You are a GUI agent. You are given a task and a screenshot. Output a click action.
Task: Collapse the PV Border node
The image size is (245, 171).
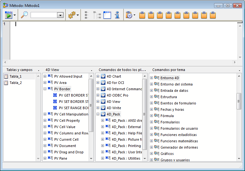(x=45, y=89)
